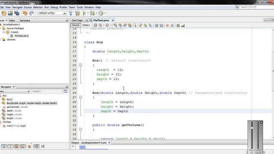Click the Undo arrow icon

25,13
